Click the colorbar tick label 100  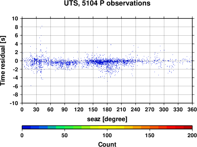(107, 136)
